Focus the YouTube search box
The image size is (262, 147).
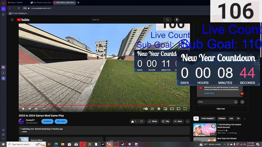pyautogui.click(x=126, y=20)
